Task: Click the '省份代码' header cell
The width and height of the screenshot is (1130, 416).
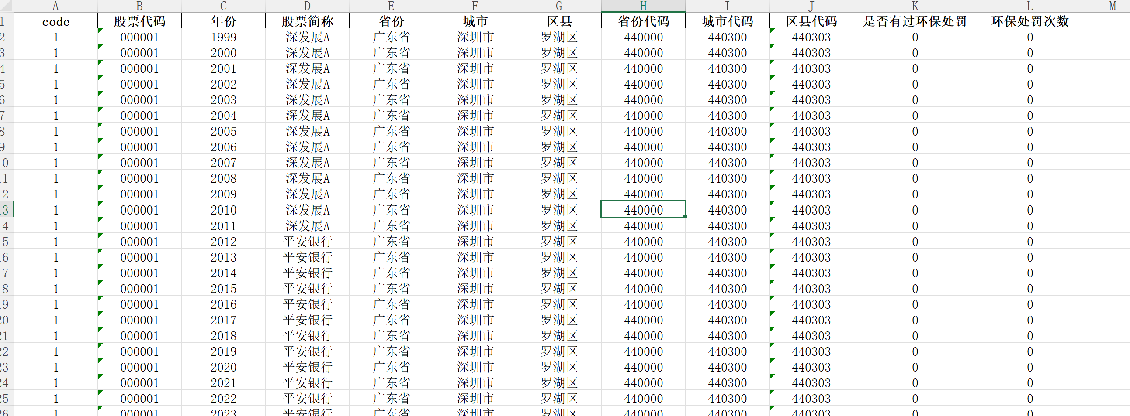Action: pos(643,21)
